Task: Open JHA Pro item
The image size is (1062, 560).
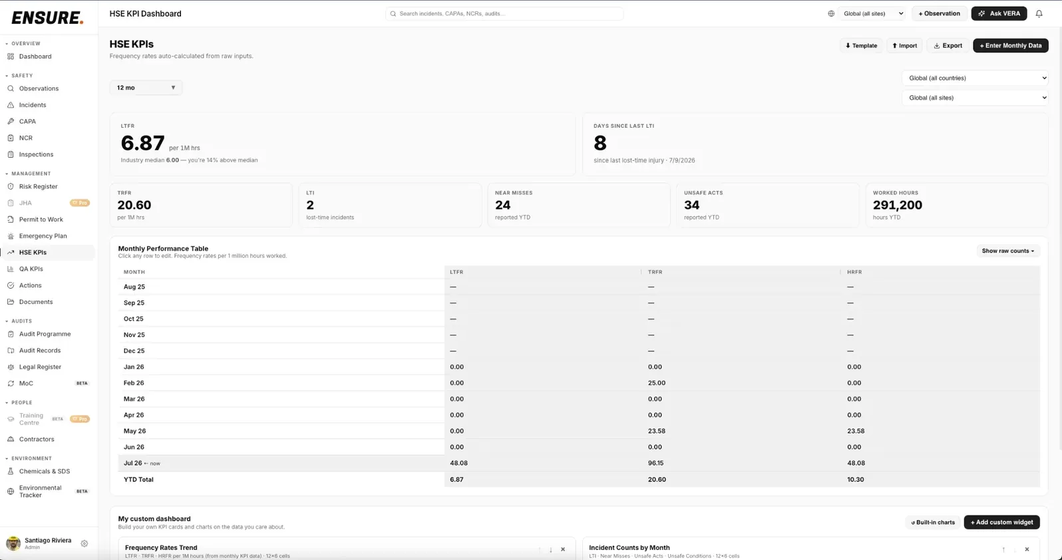Action: [x=49, y=203]
